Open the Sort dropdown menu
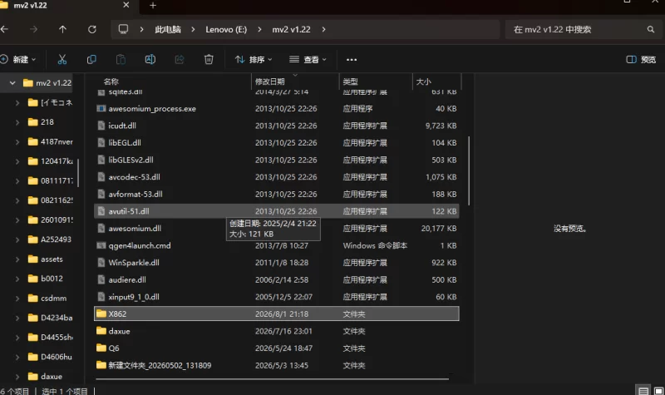The width and height of the screenshot is (665, 395). [254, 59]
